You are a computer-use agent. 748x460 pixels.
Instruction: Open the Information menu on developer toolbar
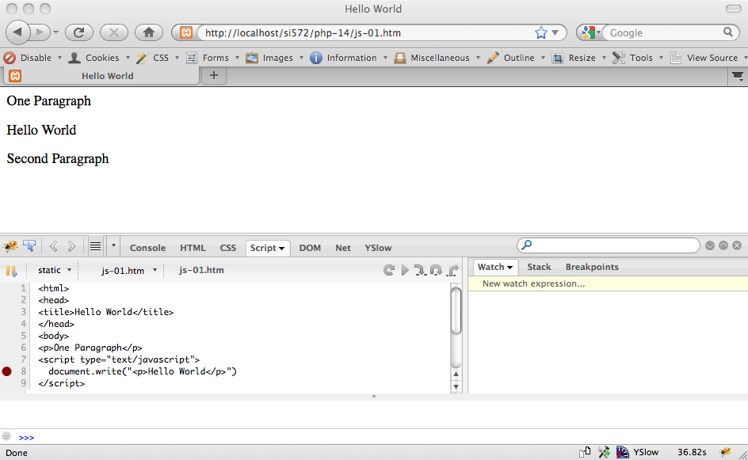(349, 58)
